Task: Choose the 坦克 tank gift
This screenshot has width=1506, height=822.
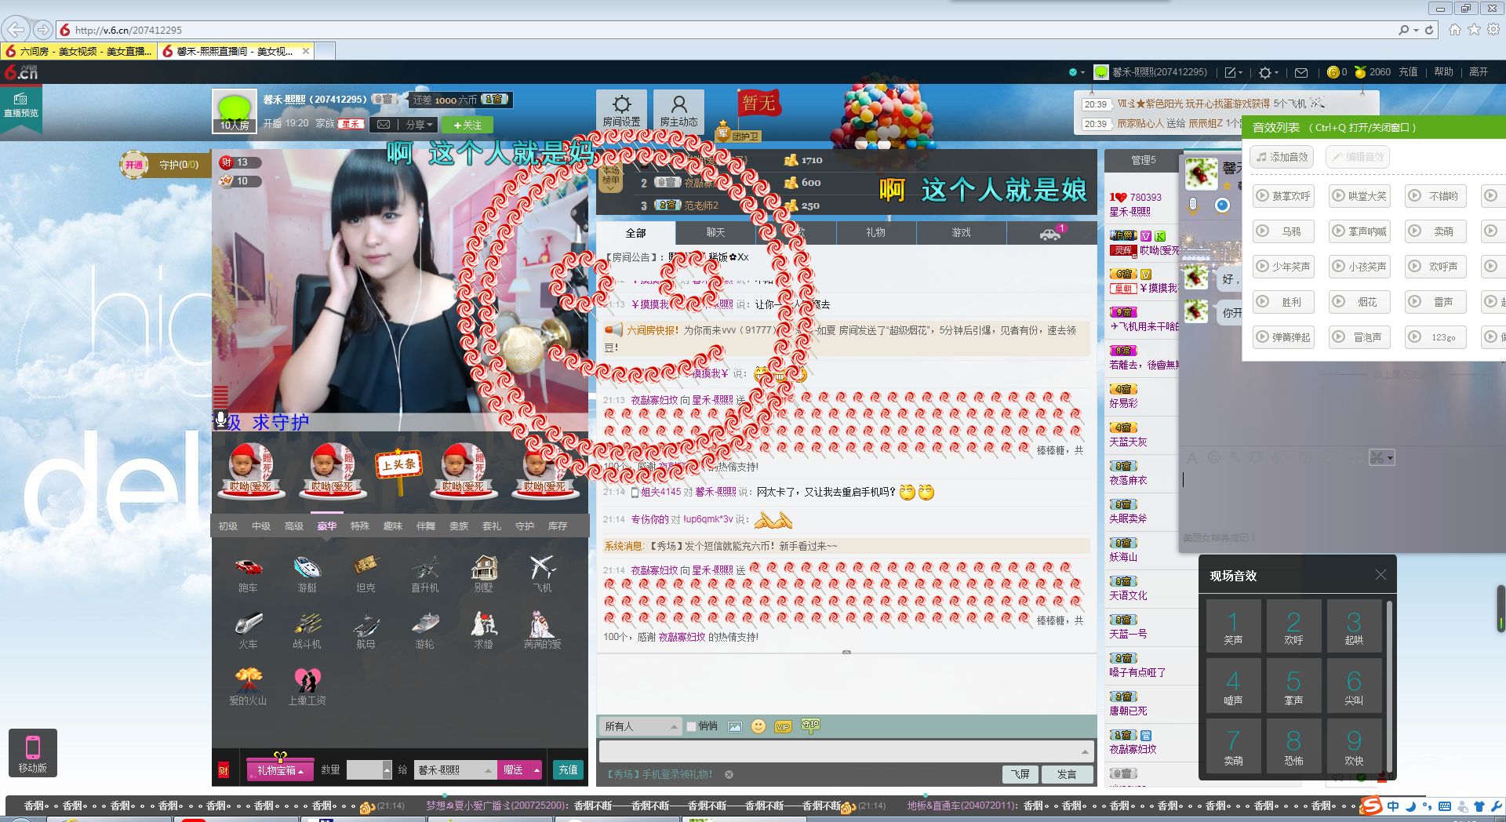Action: coord(366,573)
